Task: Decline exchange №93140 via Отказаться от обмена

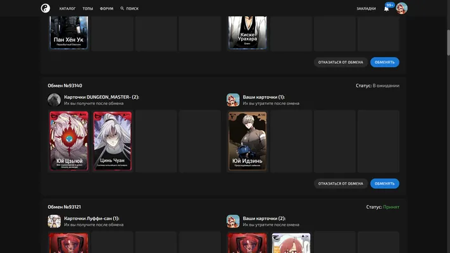Action: (341, 183)
